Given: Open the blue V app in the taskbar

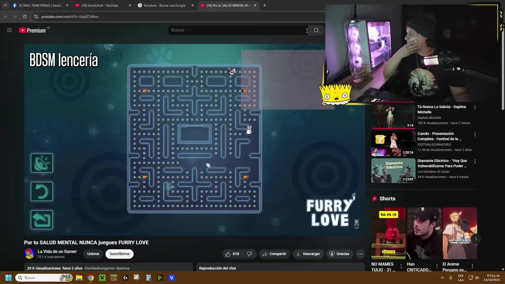Looking at the screenshot, I should (172, 278).
